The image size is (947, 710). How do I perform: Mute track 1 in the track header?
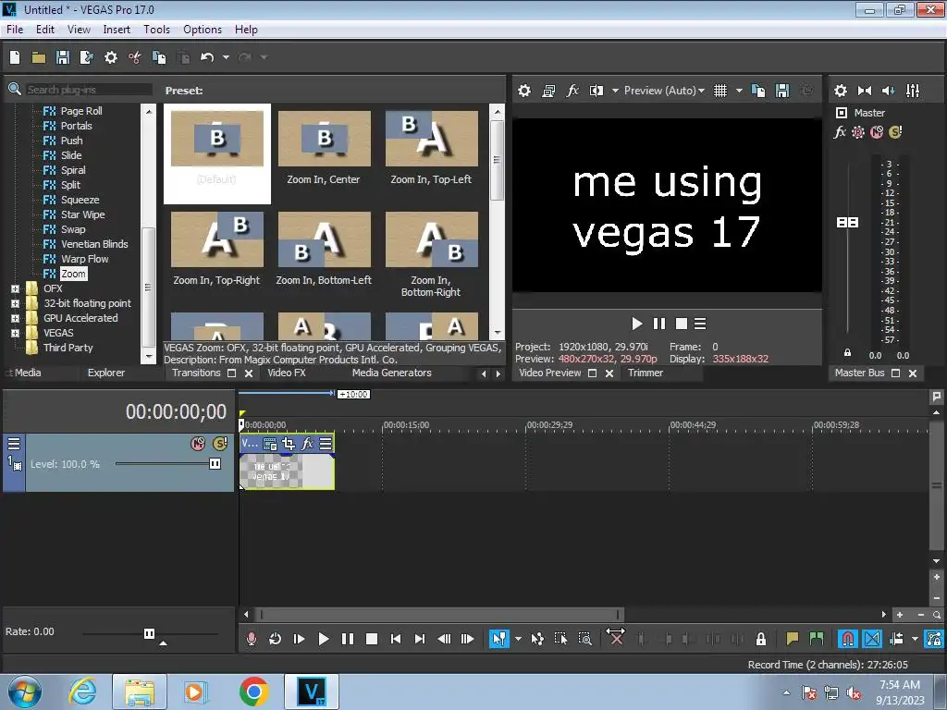pos(198,444)
